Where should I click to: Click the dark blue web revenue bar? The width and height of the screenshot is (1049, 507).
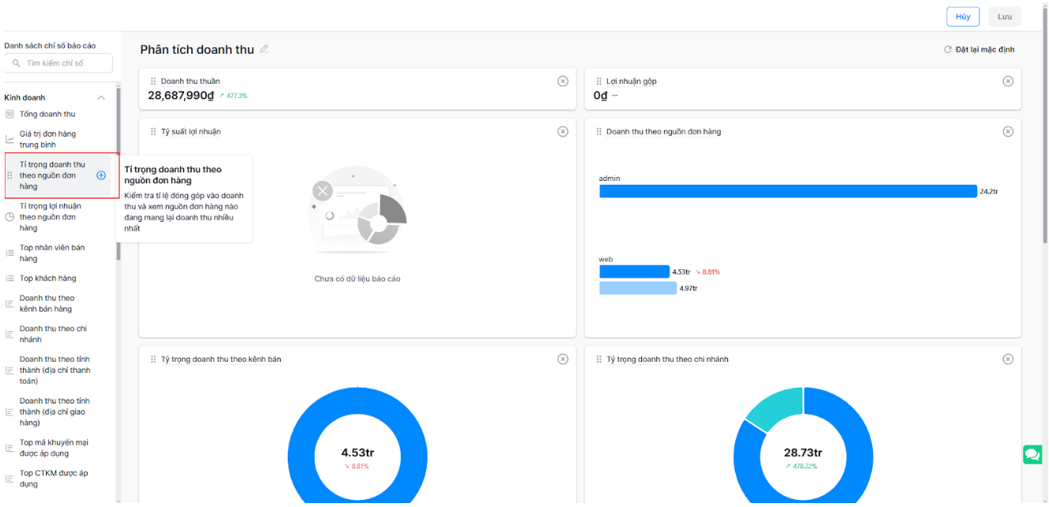(634, 272)
